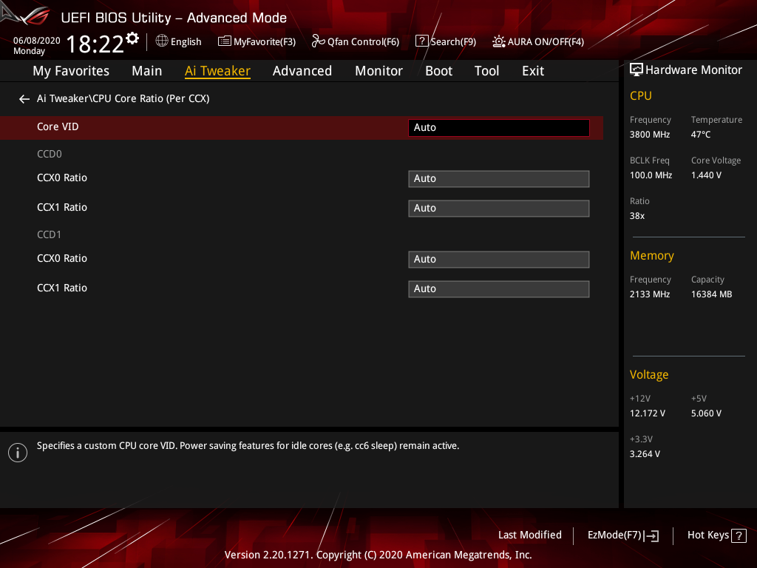Click the Core VID description help text
Image resolution: width=757 pixels, height=568 pixels.
coord(248,446)
